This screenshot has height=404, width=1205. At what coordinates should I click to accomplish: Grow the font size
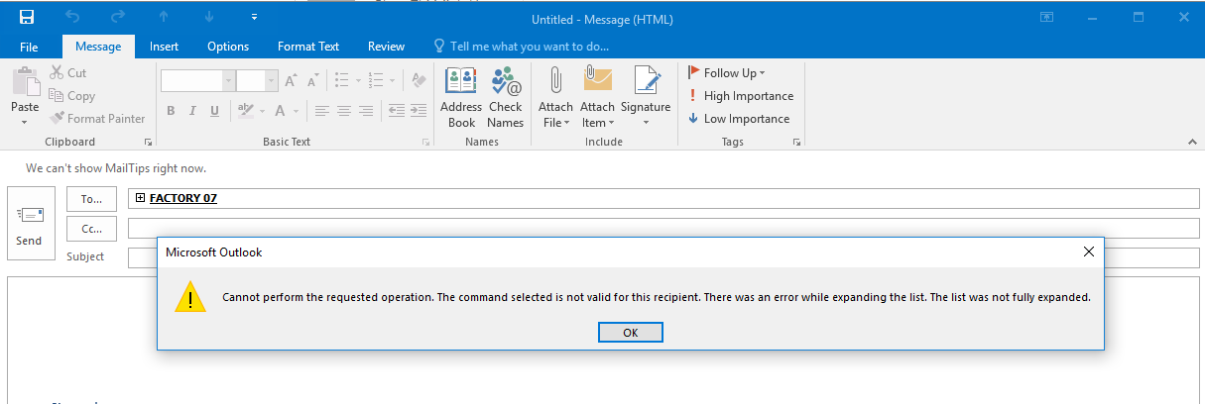[292, 81]
